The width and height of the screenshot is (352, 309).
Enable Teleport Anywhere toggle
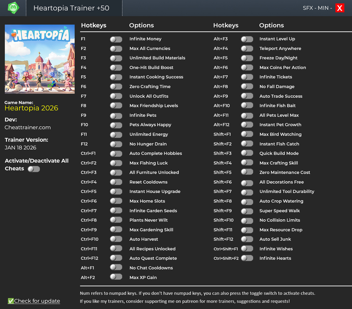point(247,49)
